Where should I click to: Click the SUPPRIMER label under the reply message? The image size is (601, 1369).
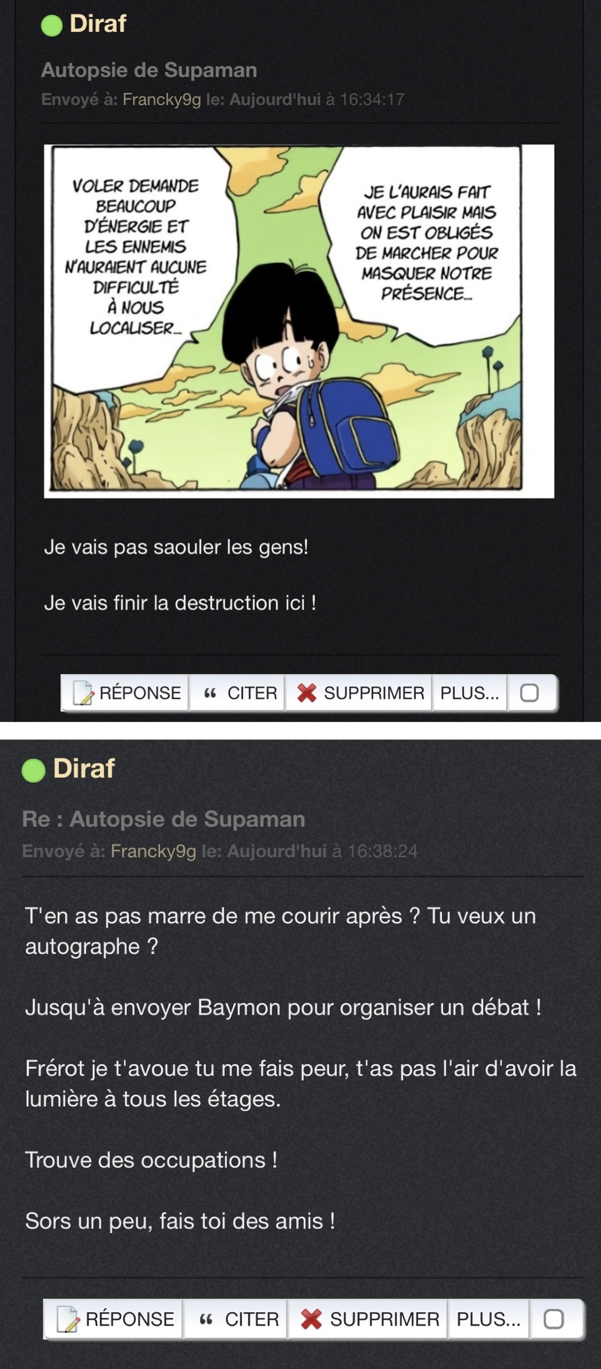click(x=385, y=1319)
